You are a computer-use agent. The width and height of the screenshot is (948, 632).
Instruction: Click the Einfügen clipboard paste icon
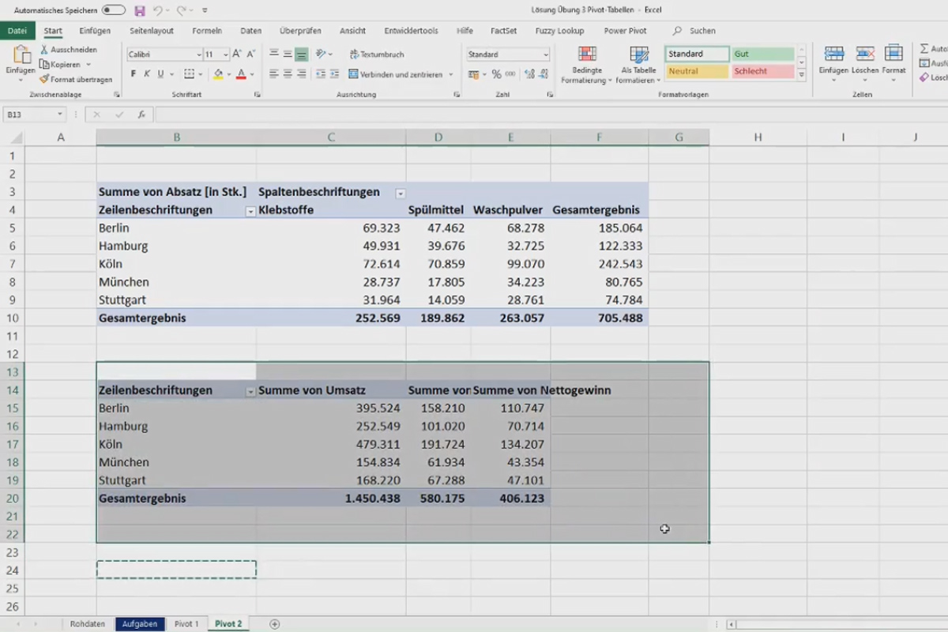click(21, 55)
